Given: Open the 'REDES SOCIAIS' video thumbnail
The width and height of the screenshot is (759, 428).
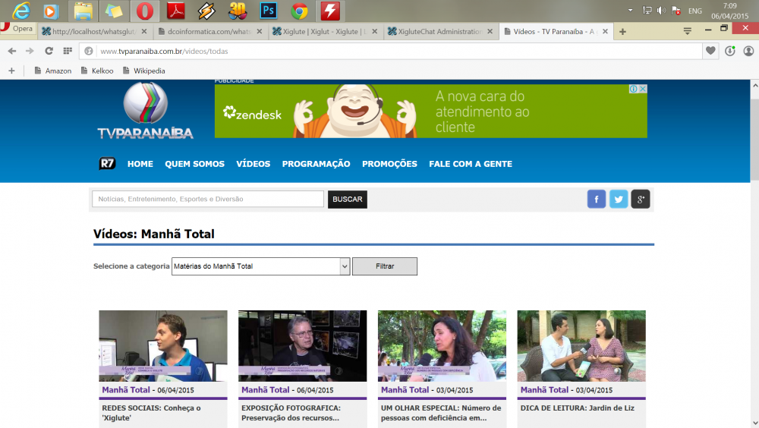Looking at the screenshot, I should (x=163, y=345).
